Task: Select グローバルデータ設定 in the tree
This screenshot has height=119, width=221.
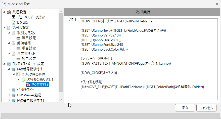Action: [31, 17]
